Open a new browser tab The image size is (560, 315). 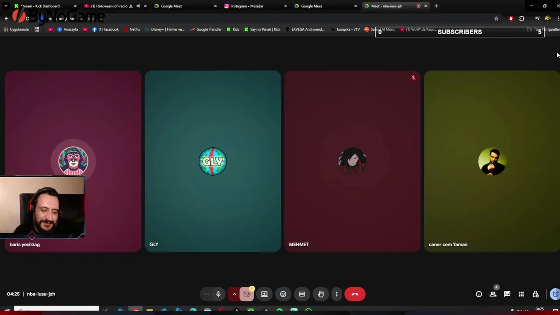click(436, 6)
